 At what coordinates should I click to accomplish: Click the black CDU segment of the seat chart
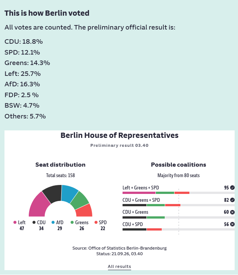[53, 193]
